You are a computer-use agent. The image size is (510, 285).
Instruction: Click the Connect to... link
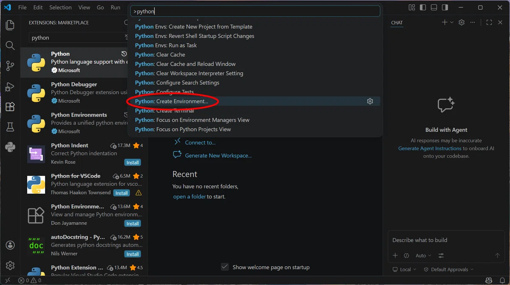pos(200,142)
